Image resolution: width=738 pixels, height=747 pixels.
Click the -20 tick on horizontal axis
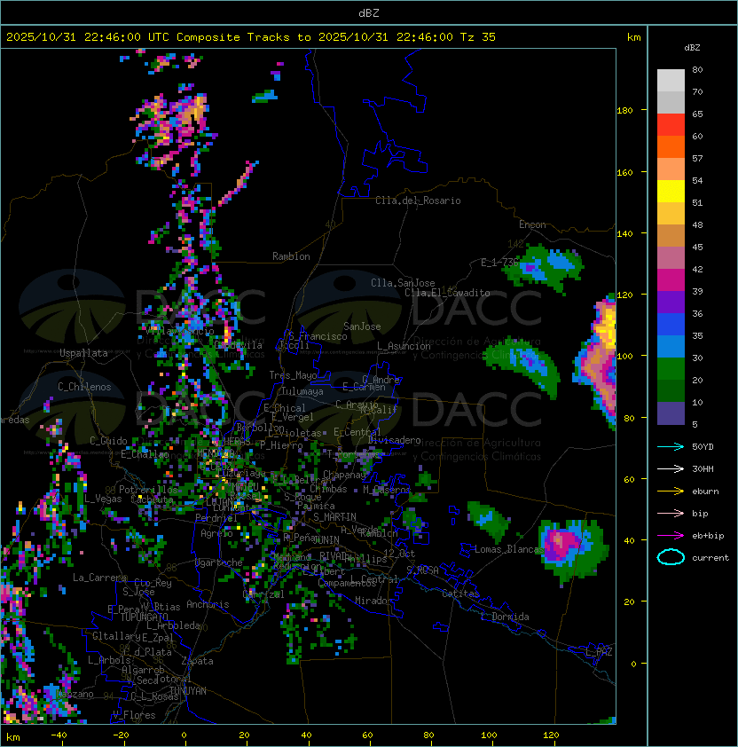[120, 735]
